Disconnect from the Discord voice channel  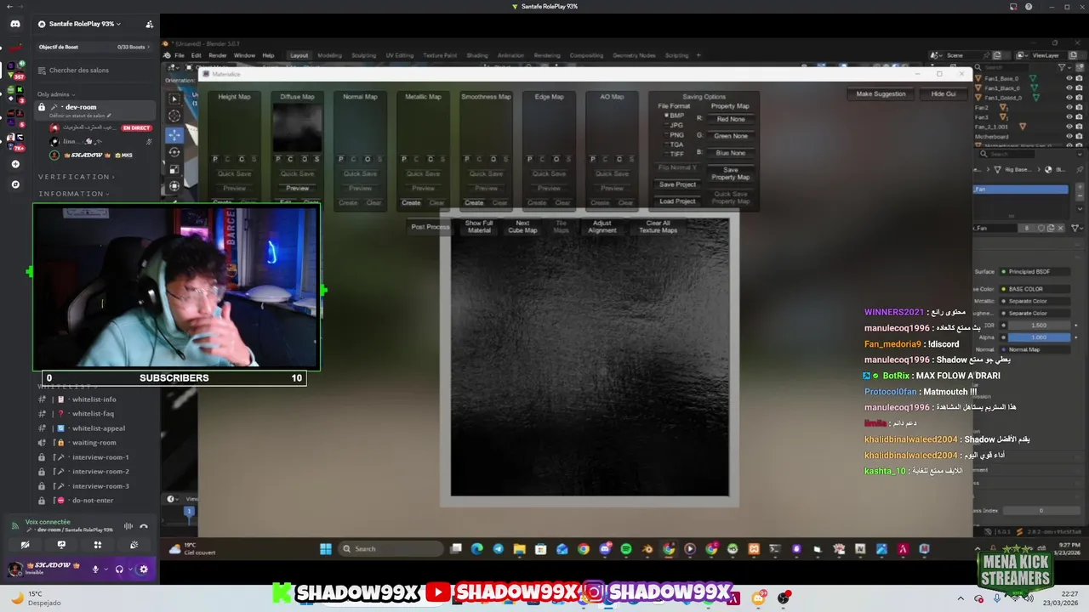(x=144, y=526)
